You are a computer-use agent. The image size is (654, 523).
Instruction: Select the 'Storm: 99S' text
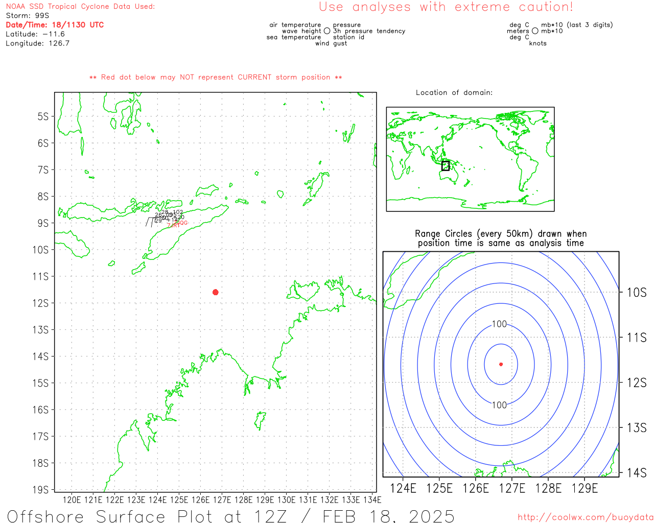point(28,16)
